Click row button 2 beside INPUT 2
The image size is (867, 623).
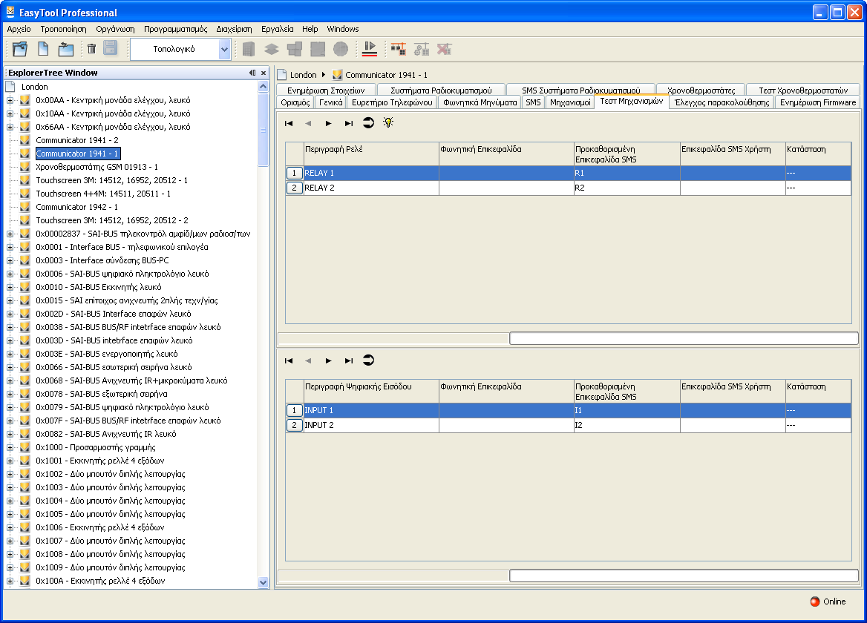point(294,426)
